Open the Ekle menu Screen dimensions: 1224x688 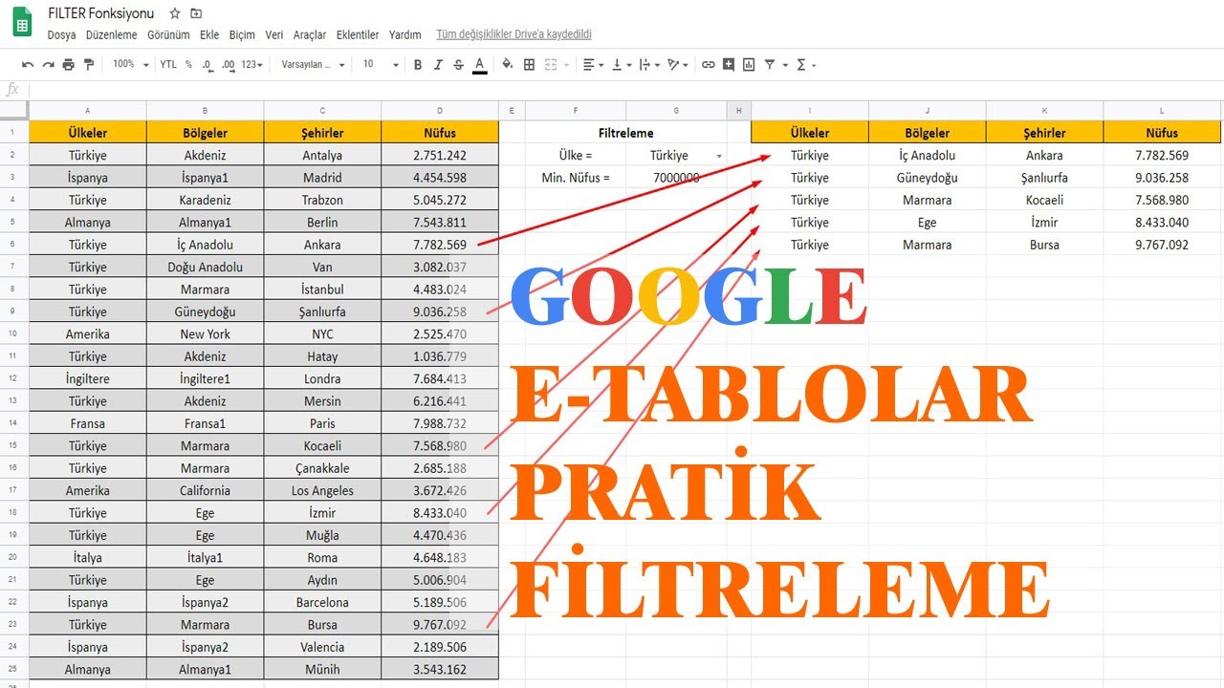[209, 34]
